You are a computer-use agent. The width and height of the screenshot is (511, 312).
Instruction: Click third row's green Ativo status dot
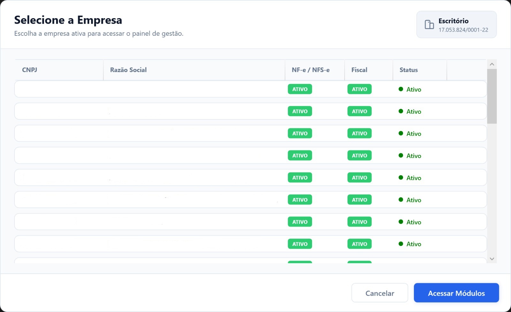pyautogui.click(x=401, y=133)
